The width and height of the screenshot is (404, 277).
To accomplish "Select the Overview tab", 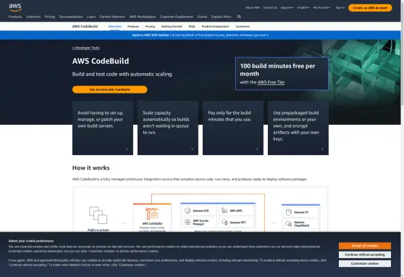I will pyautogui.click(x=114, y=26).
